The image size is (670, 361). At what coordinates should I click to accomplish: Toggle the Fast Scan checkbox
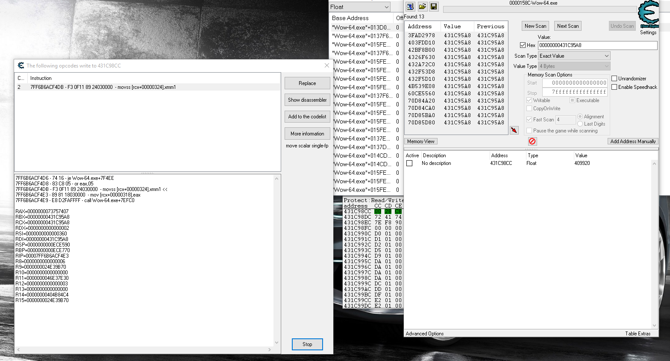click(x=529, y=120)
